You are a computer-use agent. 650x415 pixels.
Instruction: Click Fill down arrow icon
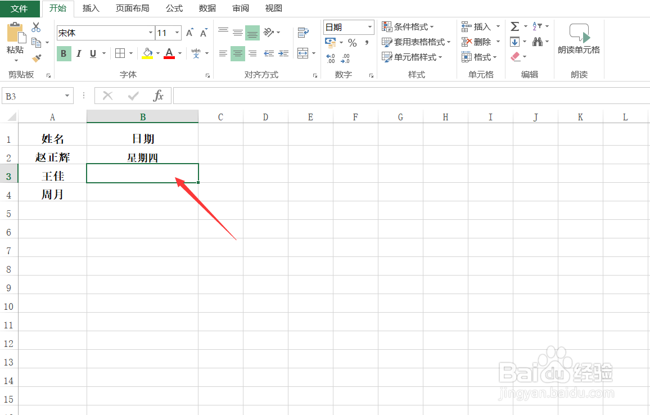pyautogui.click(x=515, y=42)
